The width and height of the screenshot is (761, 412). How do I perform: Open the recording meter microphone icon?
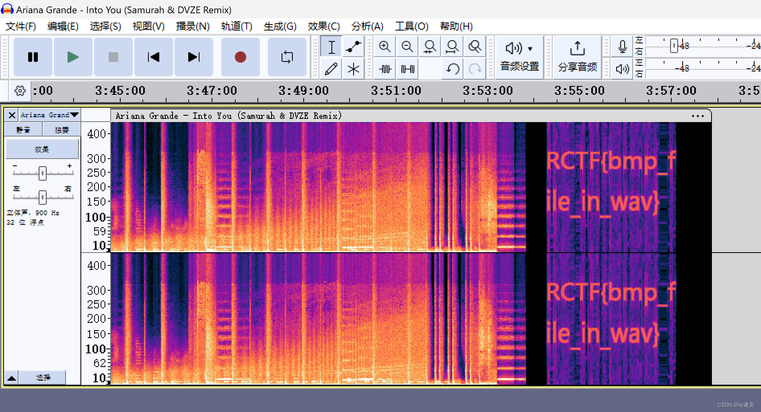pos(621,47)
